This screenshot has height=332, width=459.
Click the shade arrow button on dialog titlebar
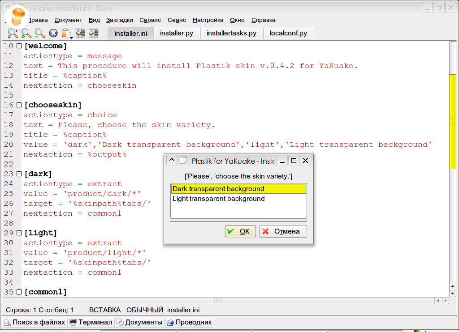[x=172, y=160]
